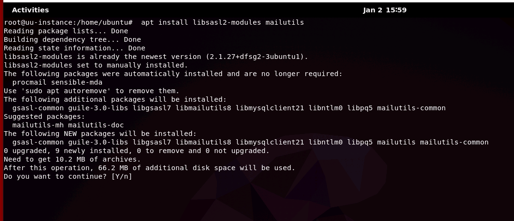Viewport: 514px width, 221px height.
Task: Click the 'sudo apt autoremove' hint text
Action: click(x=66, y=91)
